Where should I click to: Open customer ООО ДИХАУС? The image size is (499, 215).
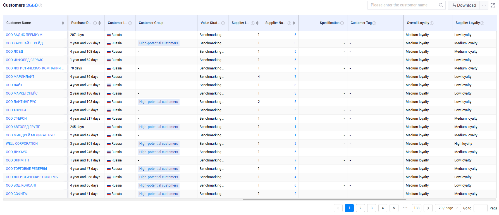click(x=16, y=152)
